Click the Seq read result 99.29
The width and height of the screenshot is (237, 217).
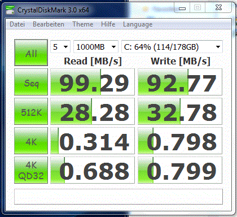click(93, 82)
